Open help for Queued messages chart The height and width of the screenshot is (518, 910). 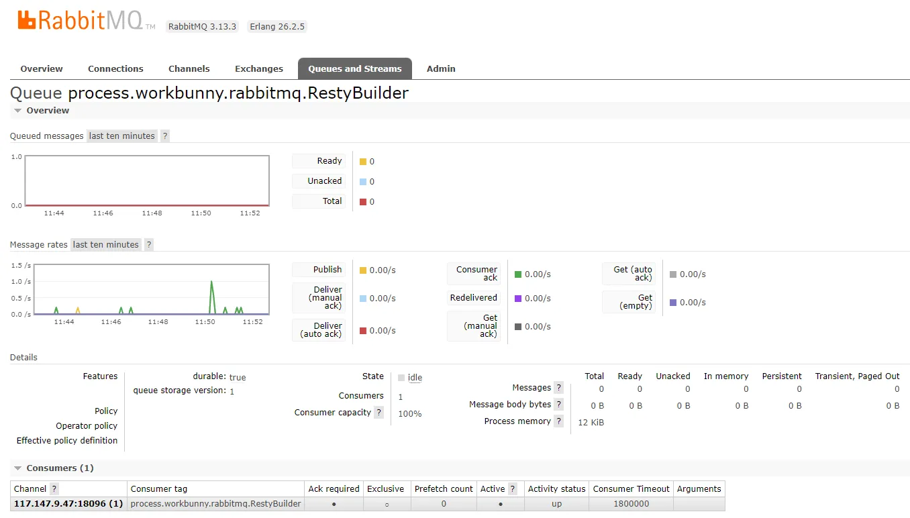[x=165, y=136]
